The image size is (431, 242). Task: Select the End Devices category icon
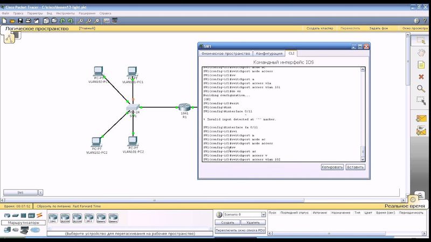tap(7, 230)
